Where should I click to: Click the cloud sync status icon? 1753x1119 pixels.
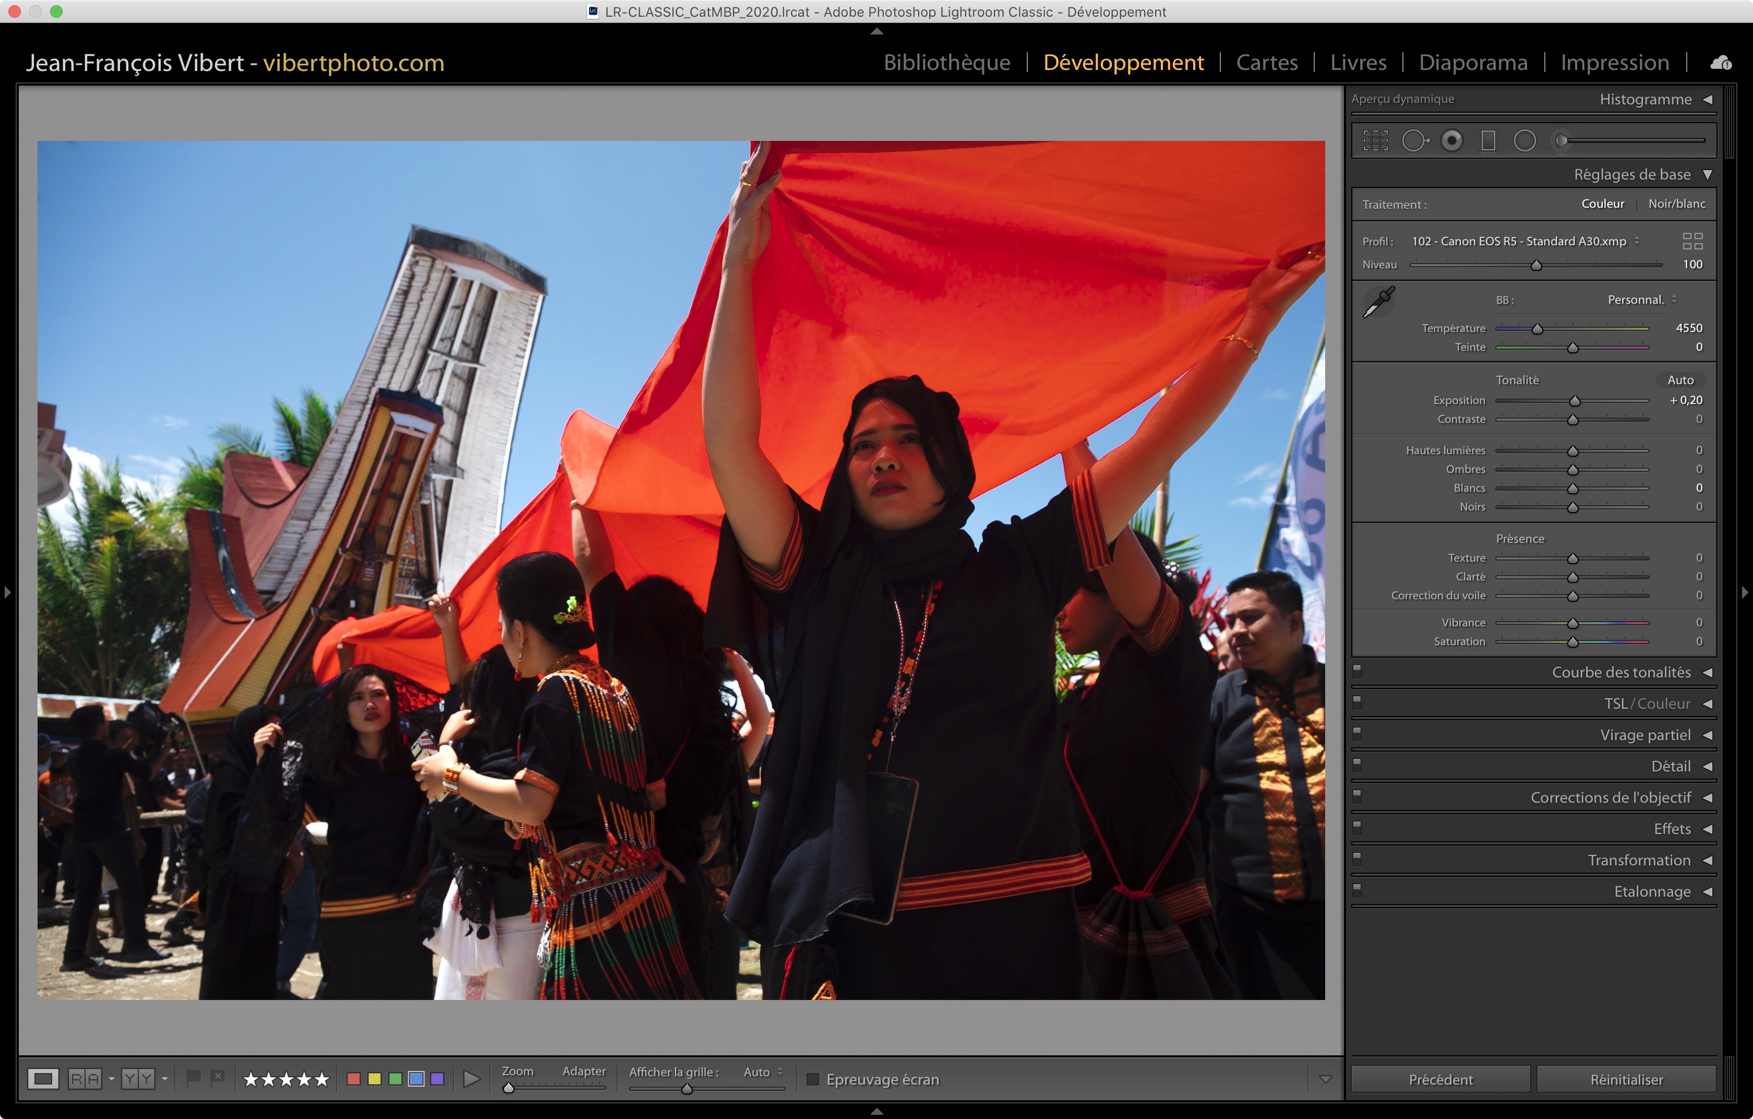(1721, 63)
